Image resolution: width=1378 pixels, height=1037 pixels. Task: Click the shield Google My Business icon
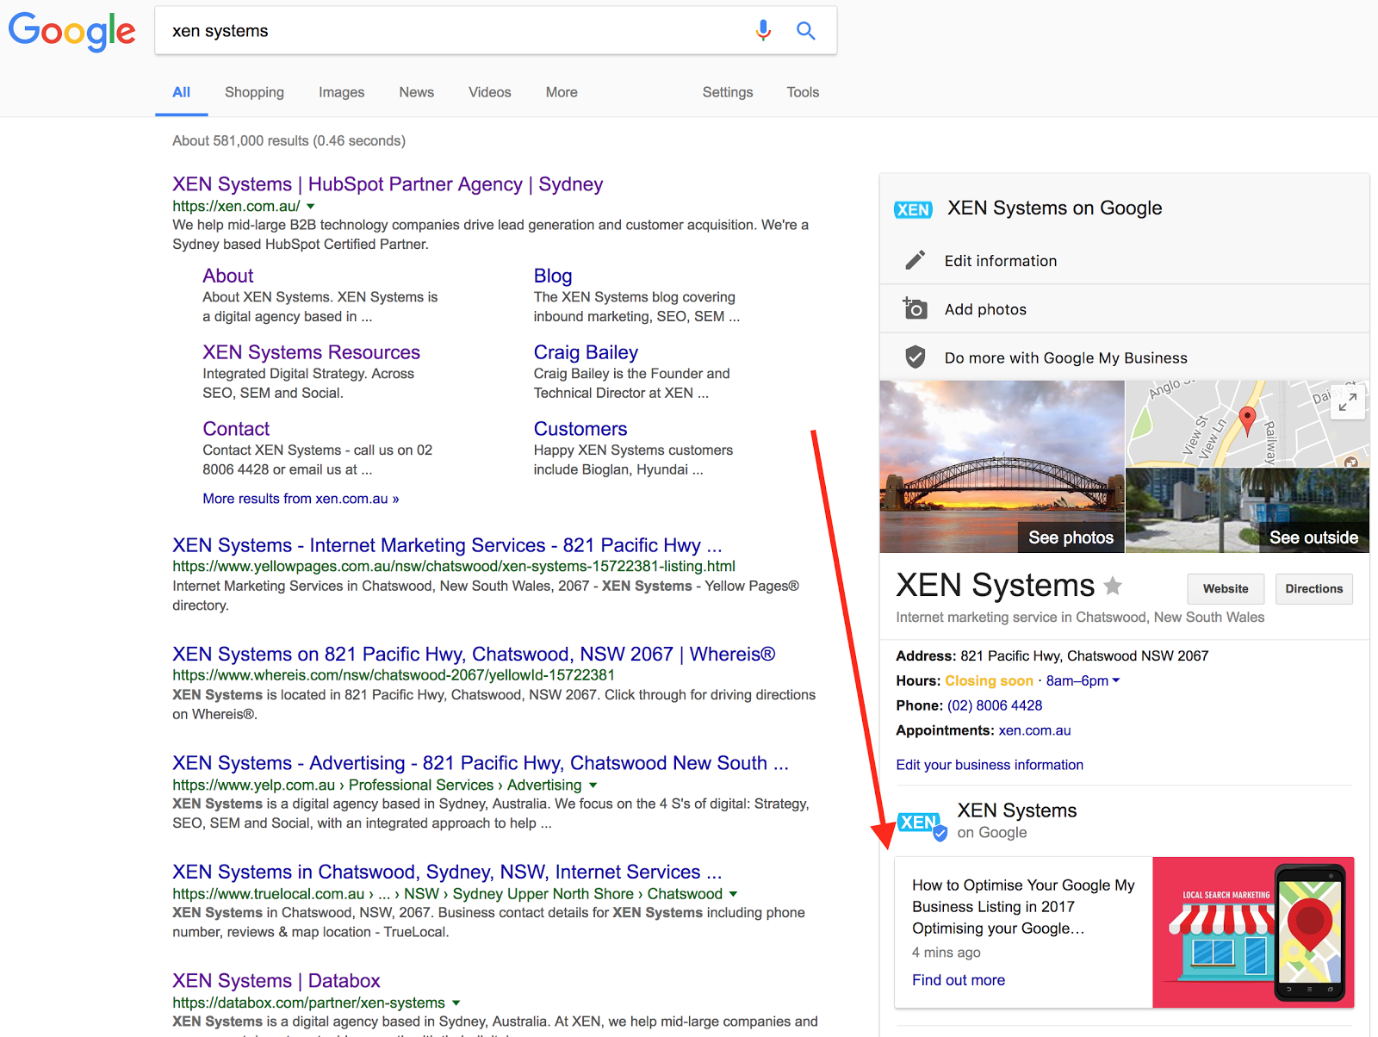coord(915,357)
